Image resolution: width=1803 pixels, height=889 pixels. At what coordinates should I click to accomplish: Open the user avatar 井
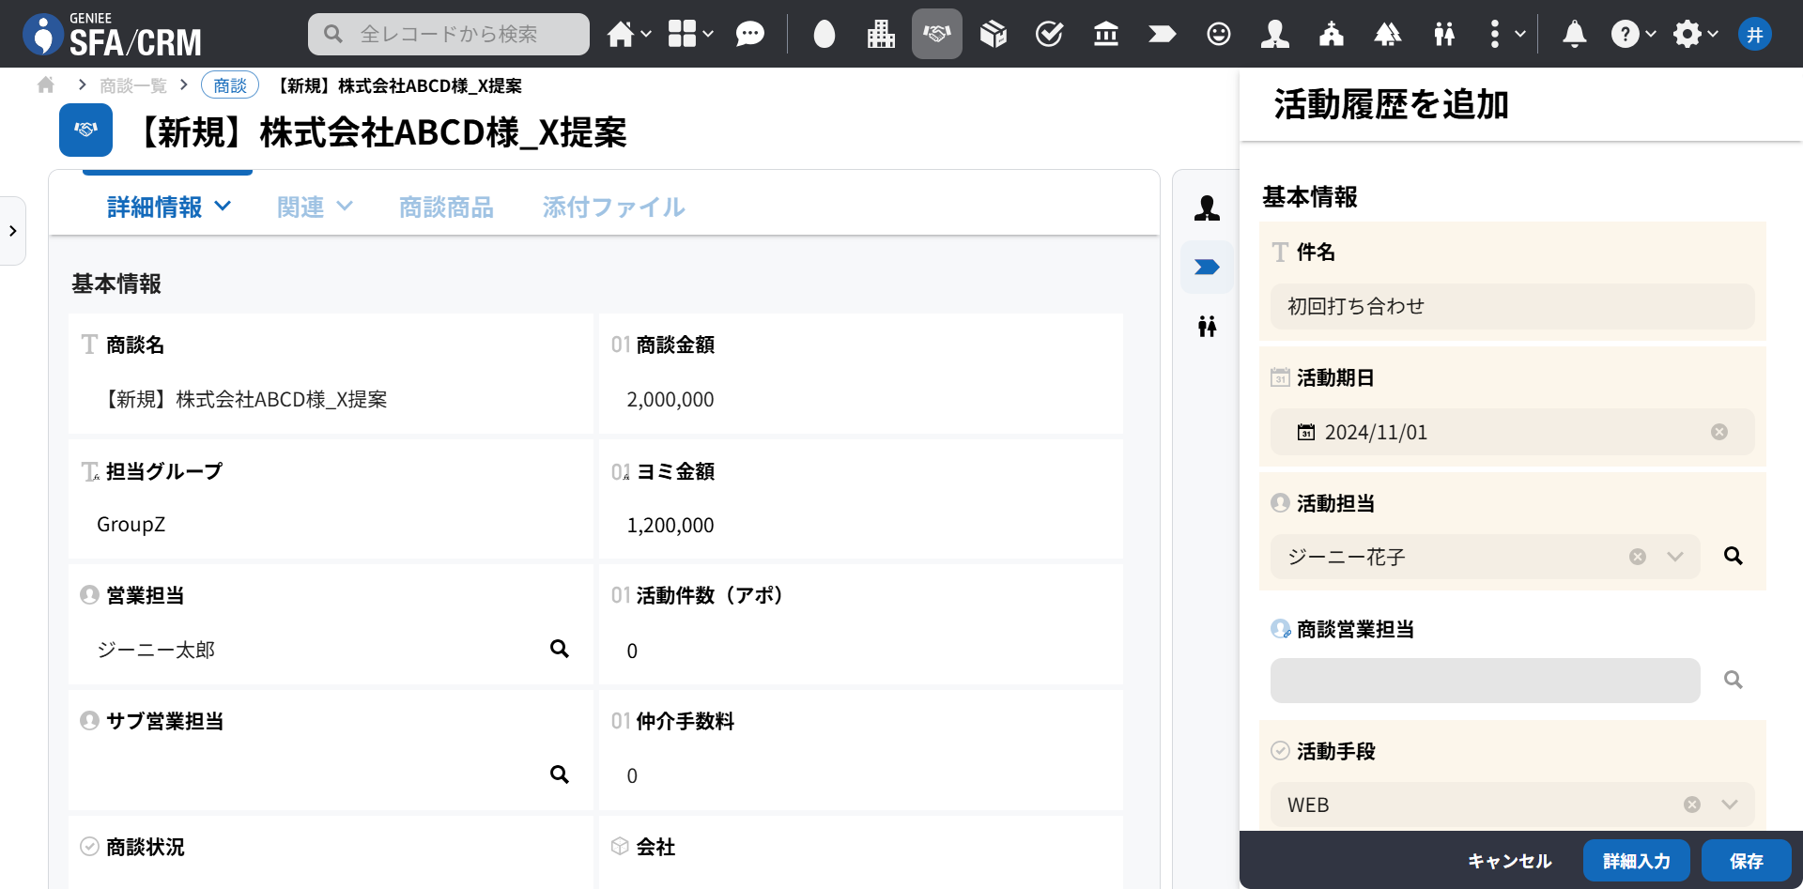(x=1755, y=35)
